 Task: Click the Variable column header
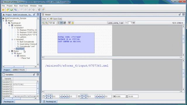(8, 78)
